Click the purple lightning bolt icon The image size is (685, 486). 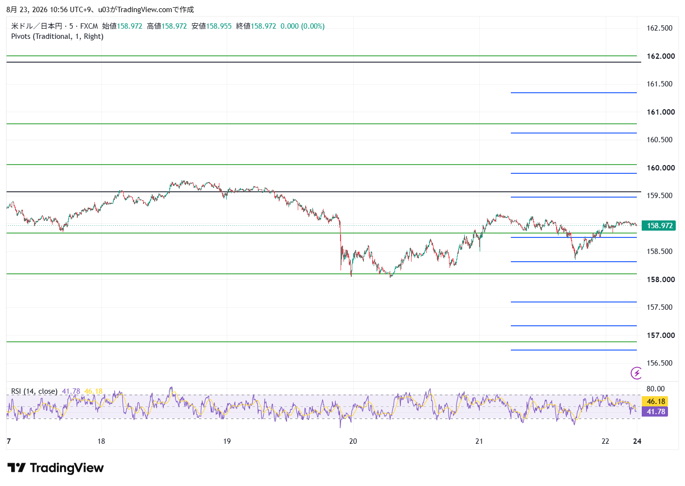(636, 373)
